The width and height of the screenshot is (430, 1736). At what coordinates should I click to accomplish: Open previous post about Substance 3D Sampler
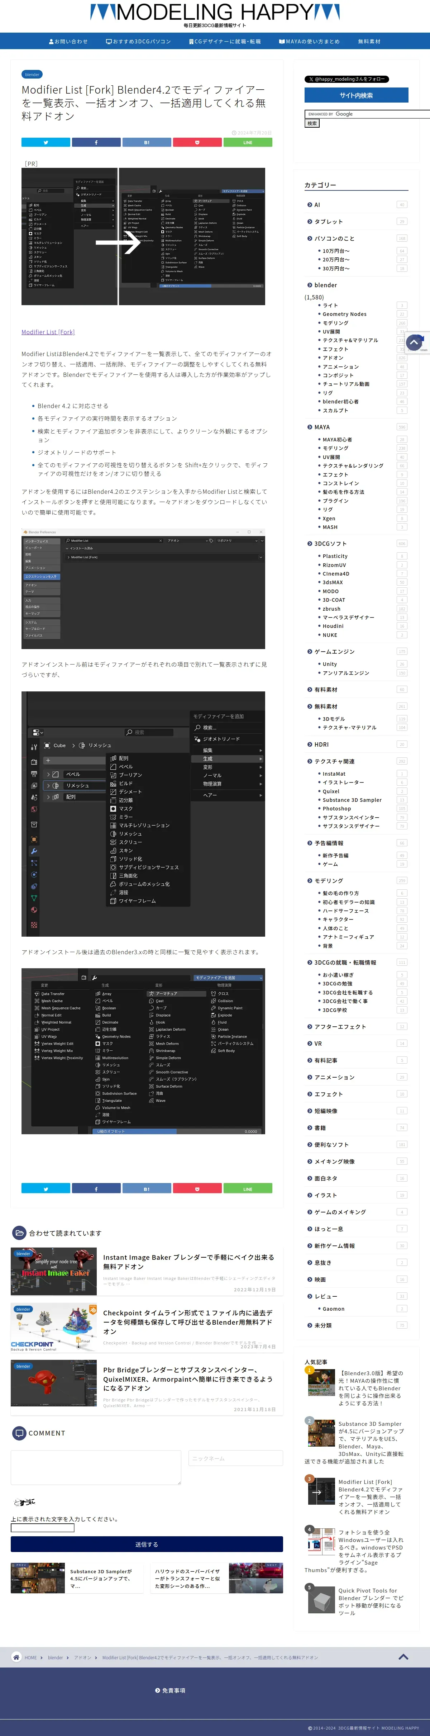77,1577
